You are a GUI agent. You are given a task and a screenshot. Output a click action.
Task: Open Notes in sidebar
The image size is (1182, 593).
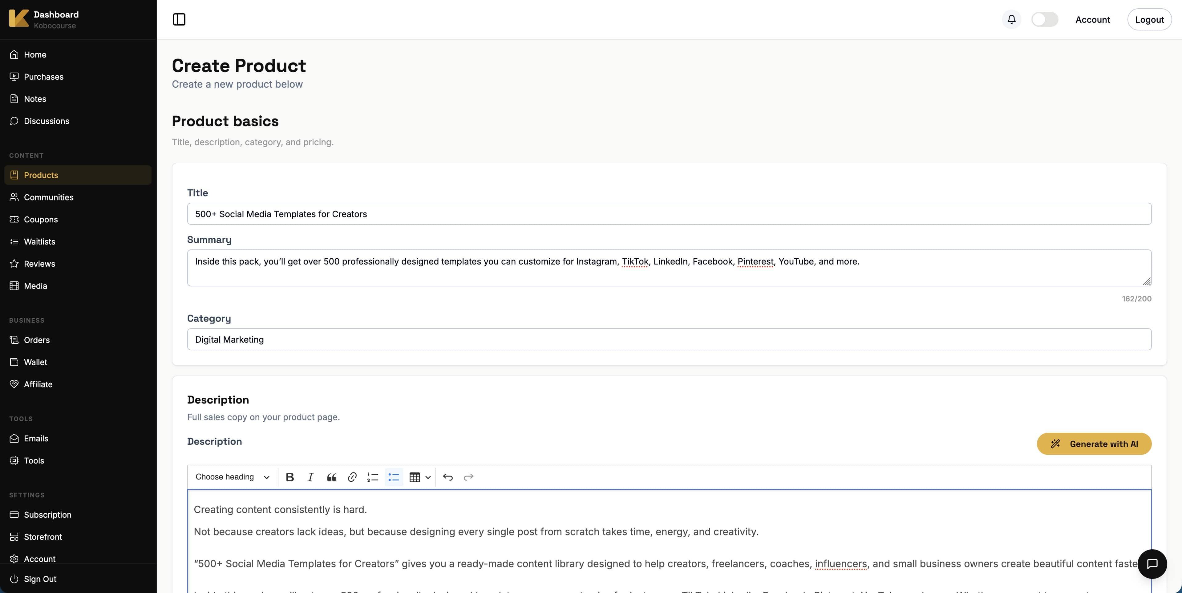point(78,99)
